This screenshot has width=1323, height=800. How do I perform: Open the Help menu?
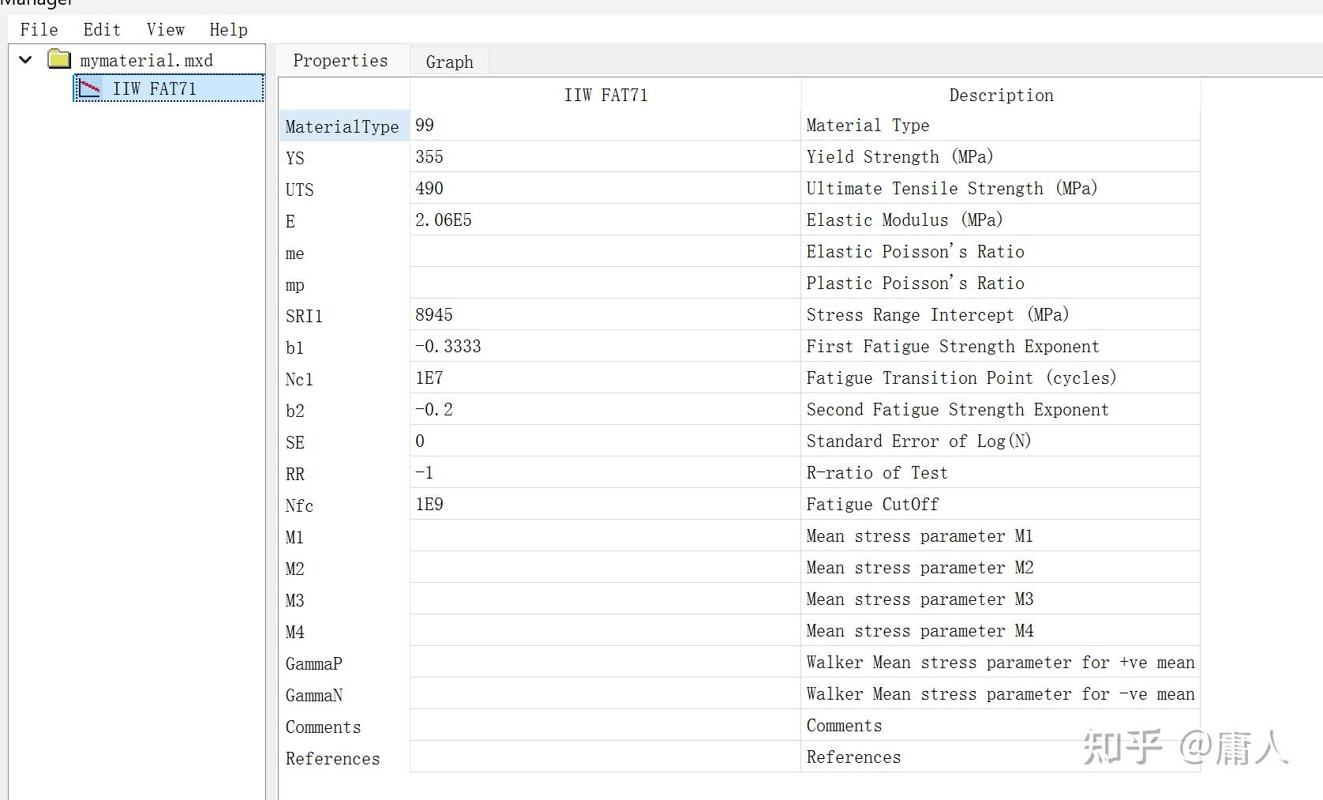[228, 30]
